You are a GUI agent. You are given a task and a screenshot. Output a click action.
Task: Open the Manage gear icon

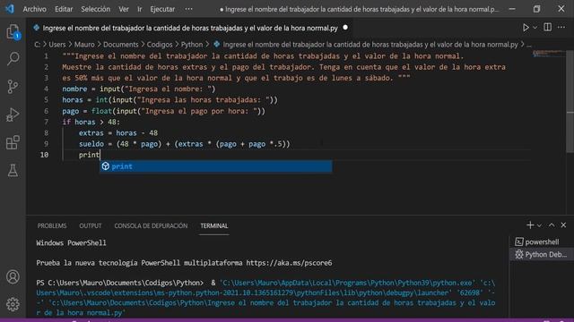[x=13, y=304]
